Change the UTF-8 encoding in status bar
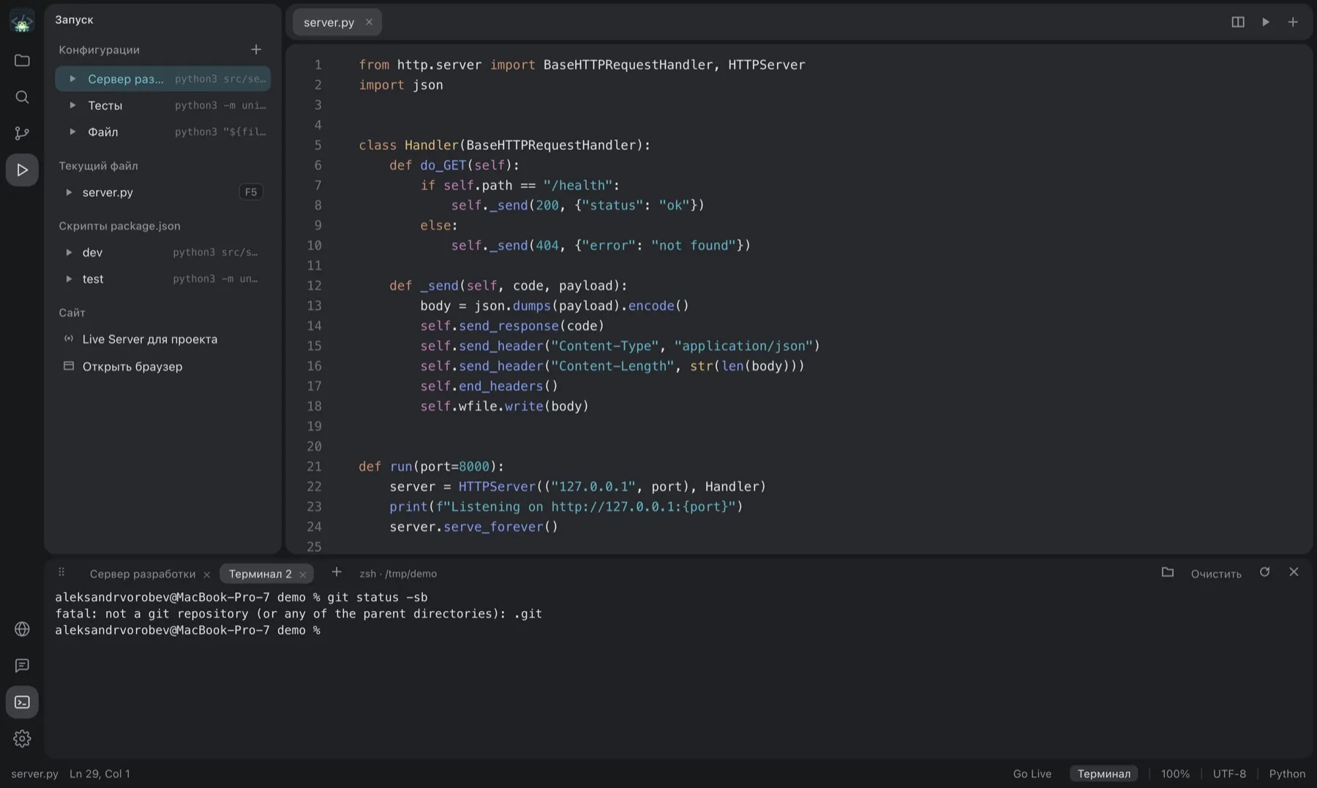Image resolution: width=1317 pixels, height=788 pixels. tap(1229, 773)
